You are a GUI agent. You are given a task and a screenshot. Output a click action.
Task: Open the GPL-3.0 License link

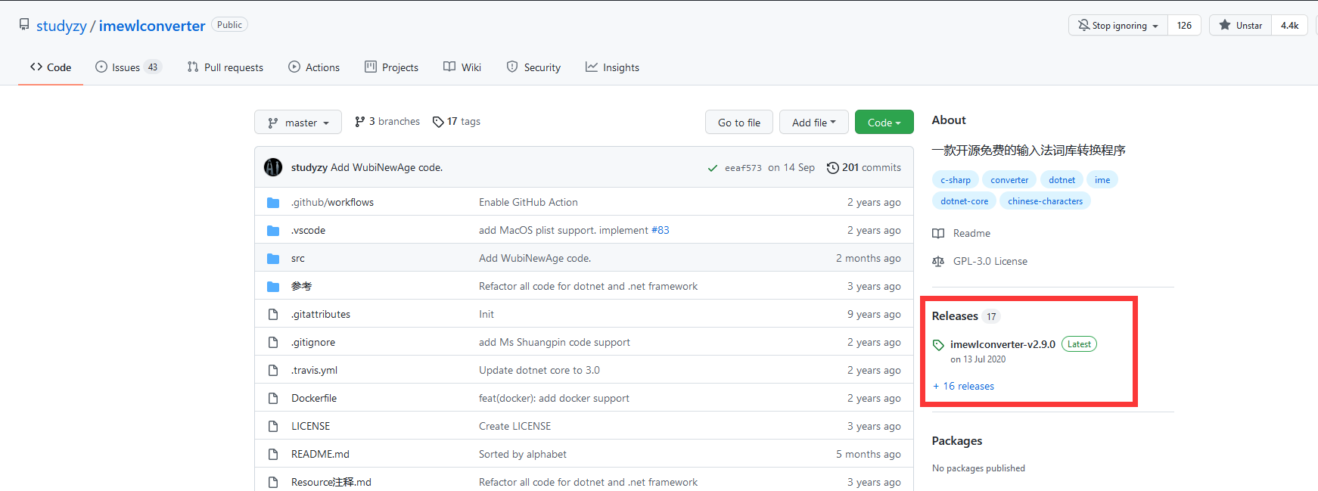coord(980,261)
